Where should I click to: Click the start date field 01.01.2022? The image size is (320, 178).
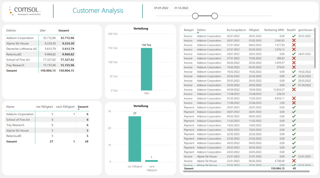pyautogui.click(x=161, y=8)
